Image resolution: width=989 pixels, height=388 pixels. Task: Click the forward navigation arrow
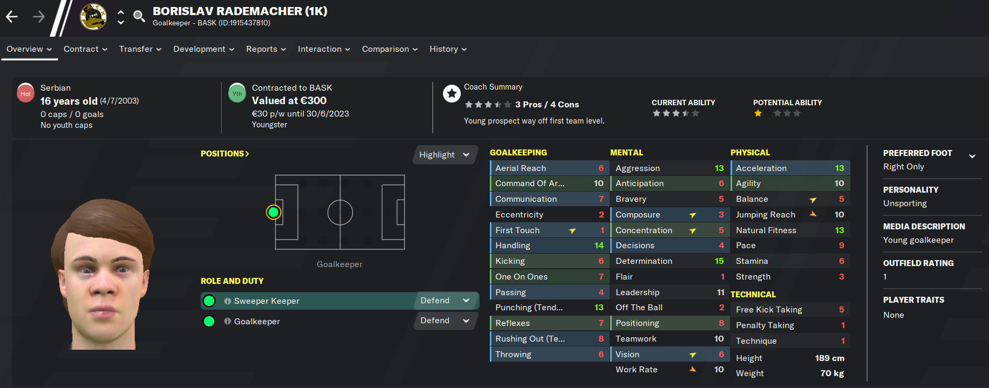[39, 17]
